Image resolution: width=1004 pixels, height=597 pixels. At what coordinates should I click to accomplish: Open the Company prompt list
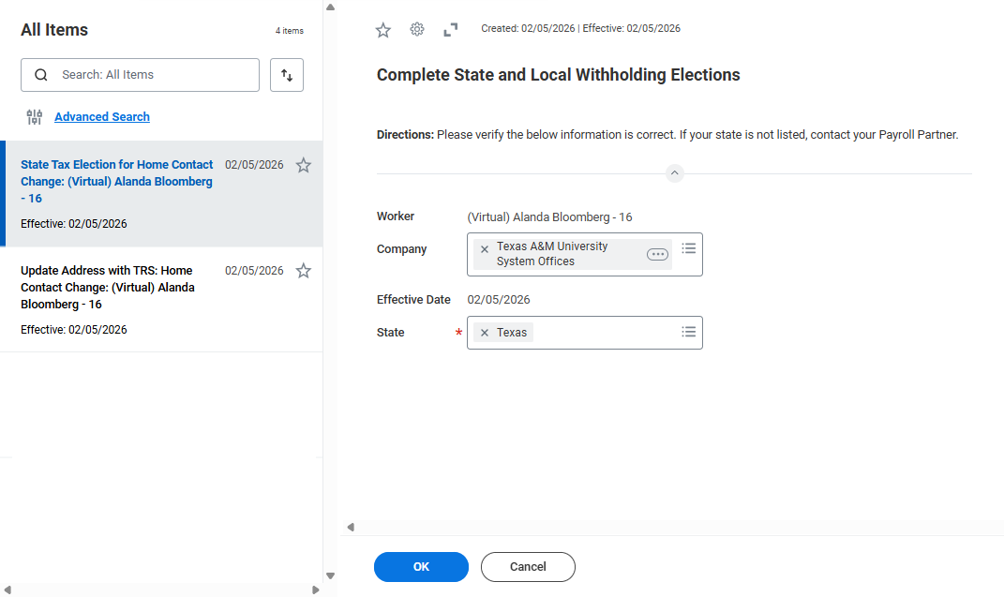pyautogui.click(x=688, y=248)
